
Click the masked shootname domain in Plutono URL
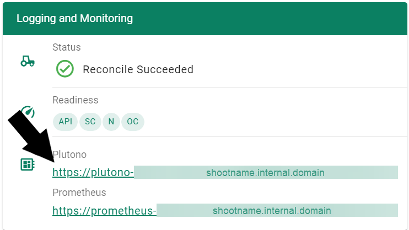[265, 172]
